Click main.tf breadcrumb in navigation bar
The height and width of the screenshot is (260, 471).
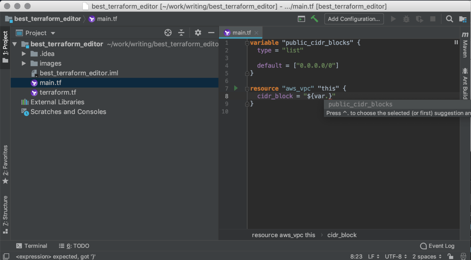pyautogui.click(x=107, y=19)
